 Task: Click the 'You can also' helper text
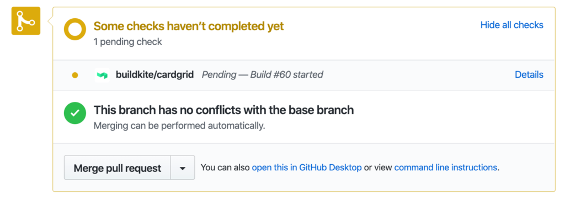point(225,167)
